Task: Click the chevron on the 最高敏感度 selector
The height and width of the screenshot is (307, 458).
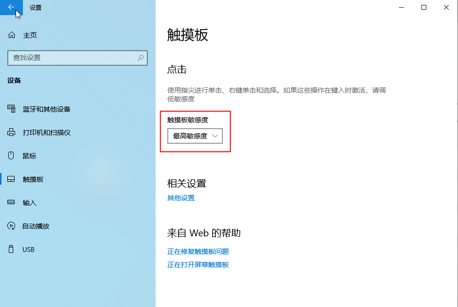Action: pyautogui.click(x=216, y=136)
